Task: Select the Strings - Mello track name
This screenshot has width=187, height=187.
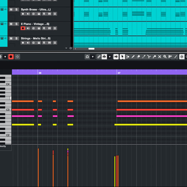Action: click(36, 39)
